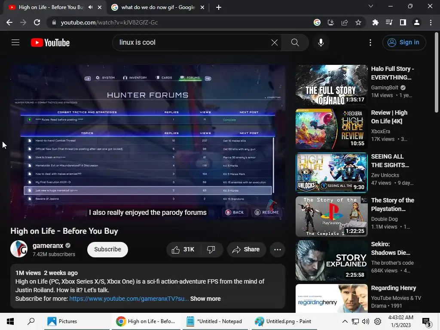Like the video with thumbs up
Viewport: 440px width, 330px height.
tap(183, 250)
